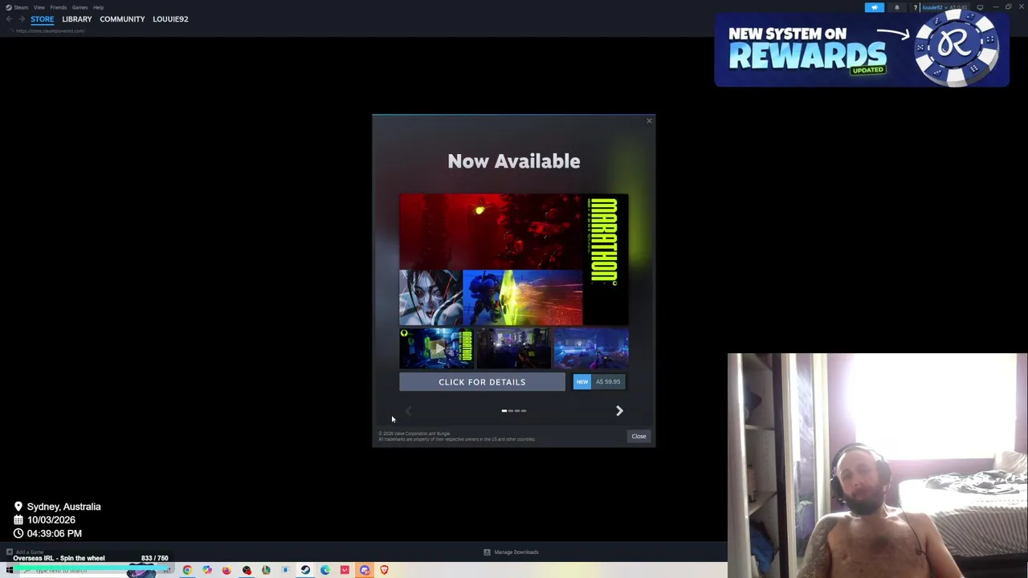Open Microsoft Edge from the taskbar
1028x578 pixels.
coord(324,570)
